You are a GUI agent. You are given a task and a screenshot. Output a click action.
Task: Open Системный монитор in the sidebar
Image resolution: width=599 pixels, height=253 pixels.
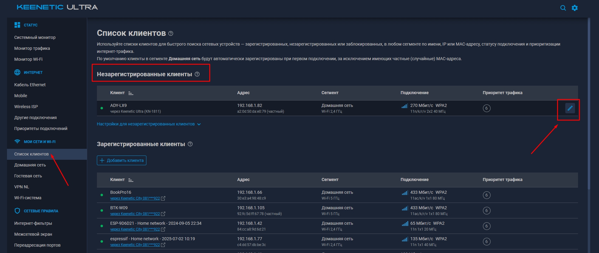click(35, 37)
